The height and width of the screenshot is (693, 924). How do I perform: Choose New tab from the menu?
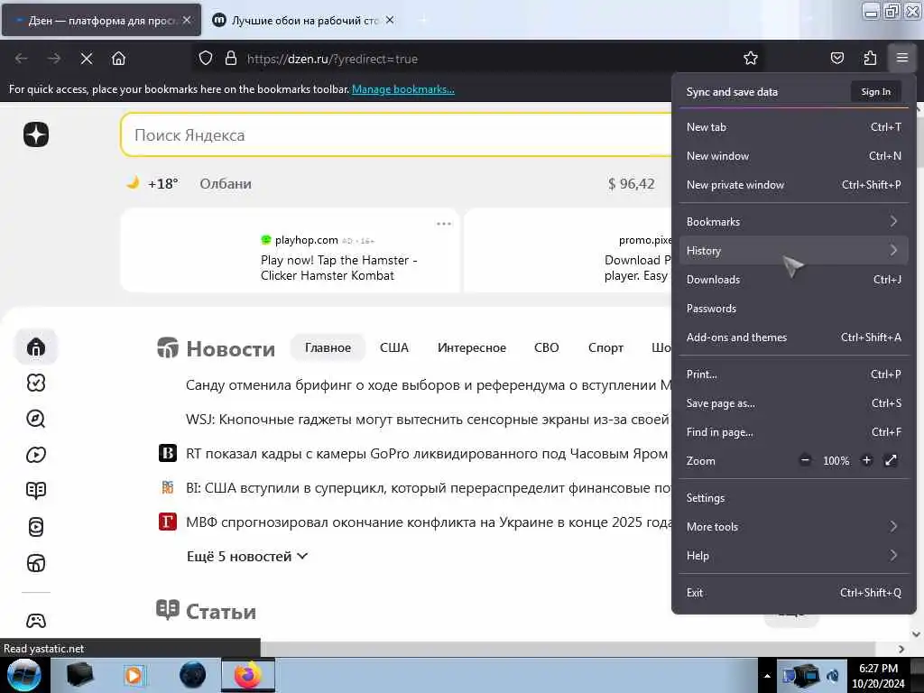[793, 126]
